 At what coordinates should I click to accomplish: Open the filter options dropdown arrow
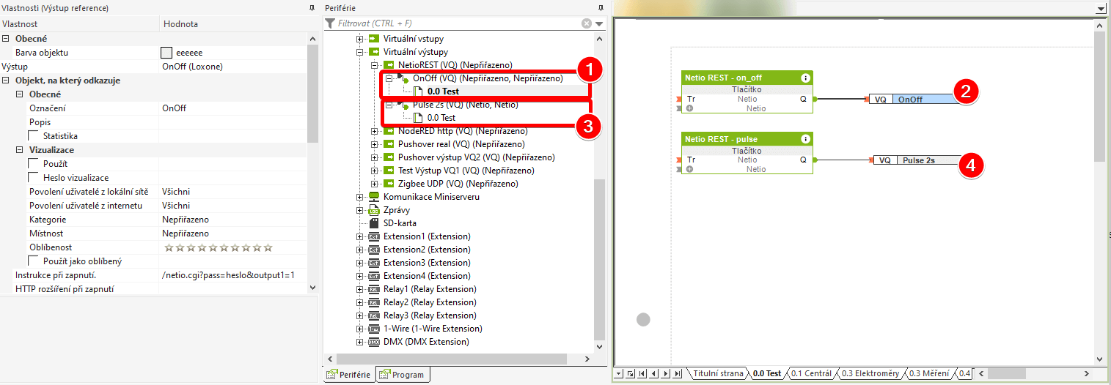[x=599, y=23]
